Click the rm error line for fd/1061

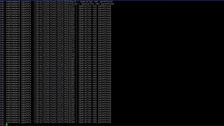(55, 15)
